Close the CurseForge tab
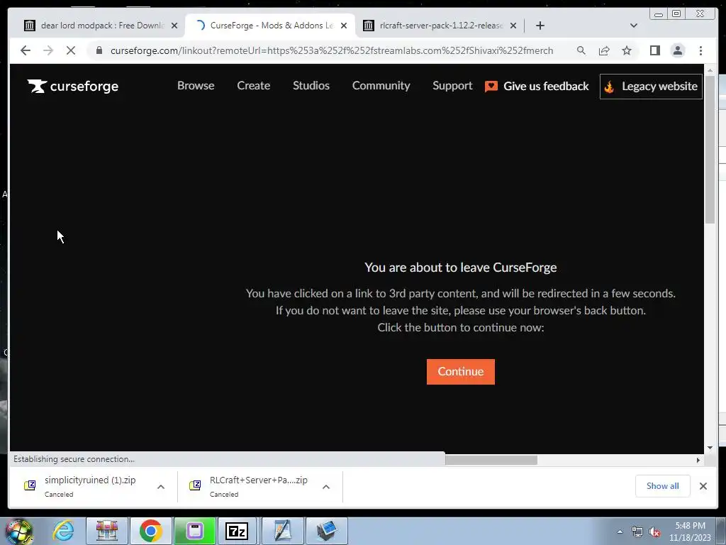The width and height of the screenshot is (726, 545). [344, 26]
